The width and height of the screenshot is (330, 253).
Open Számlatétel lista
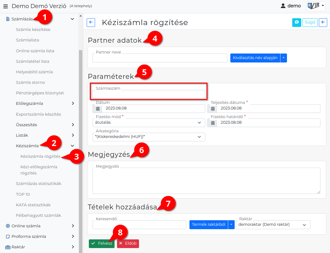(x=33, y=61)
